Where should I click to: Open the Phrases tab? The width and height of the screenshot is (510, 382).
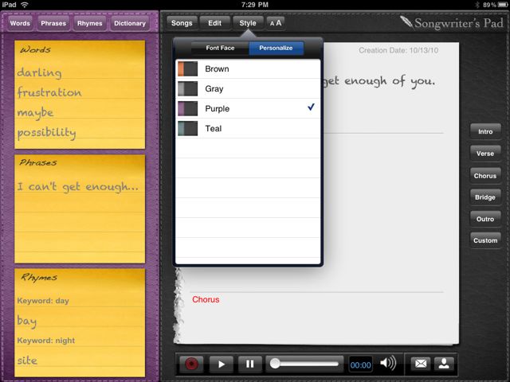coord(53,23)
